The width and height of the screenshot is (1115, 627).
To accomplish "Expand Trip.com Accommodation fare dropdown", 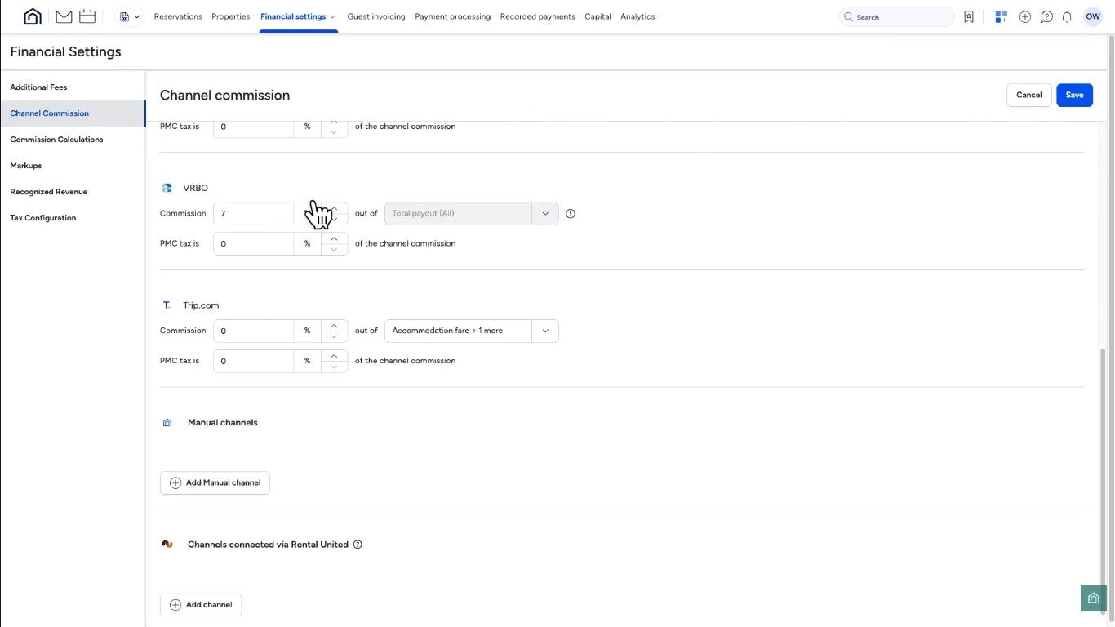I will coord(545,331).
